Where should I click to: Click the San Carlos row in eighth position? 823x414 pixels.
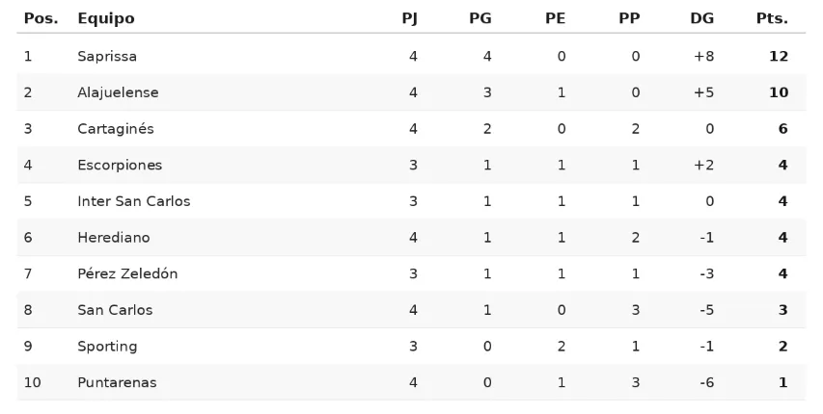coord(411,310)
